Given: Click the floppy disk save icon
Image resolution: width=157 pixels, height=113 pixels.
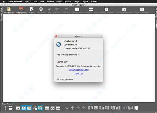Looking at the screenshot, I should (x=136, y=108).
